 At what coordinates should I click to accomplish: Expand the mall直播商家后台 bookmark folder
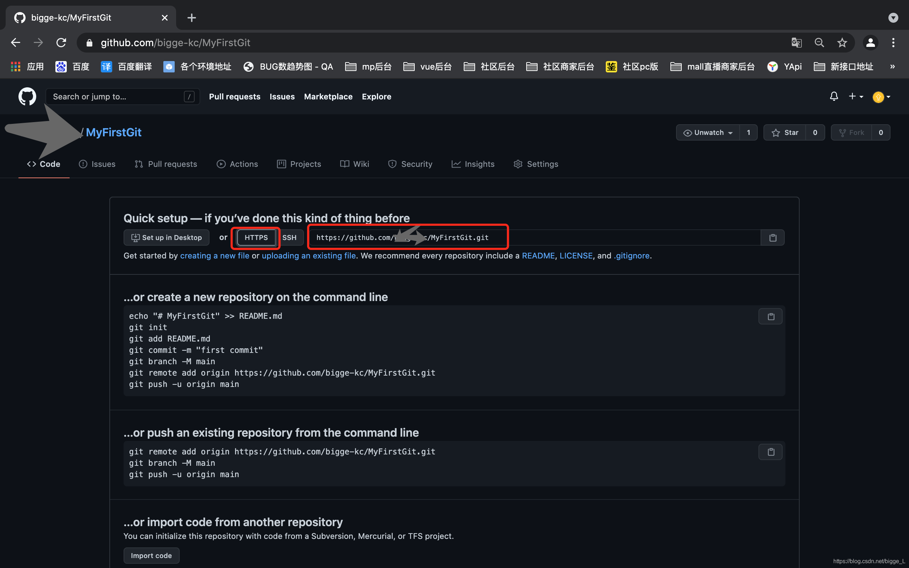[713, 66]
